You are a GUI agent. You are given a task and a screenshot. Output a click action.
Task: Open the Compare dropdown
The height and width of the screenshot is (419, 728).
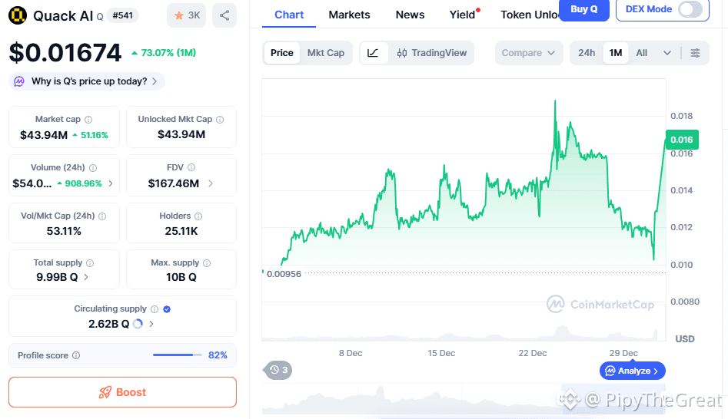[528, 53]
